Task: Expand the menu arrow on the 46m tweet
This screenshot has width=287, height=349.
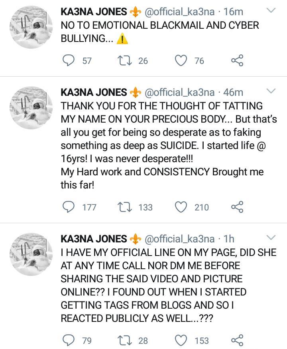Action: pyautogui.click(x=271, y=91)
